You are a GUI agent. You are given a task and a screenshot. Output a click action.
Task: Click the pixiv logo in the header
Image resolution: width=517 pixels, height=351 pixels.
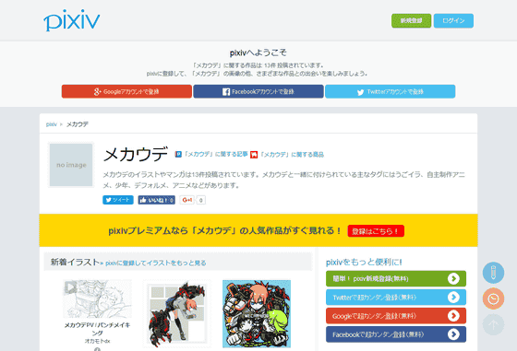(x=72, y=20)
